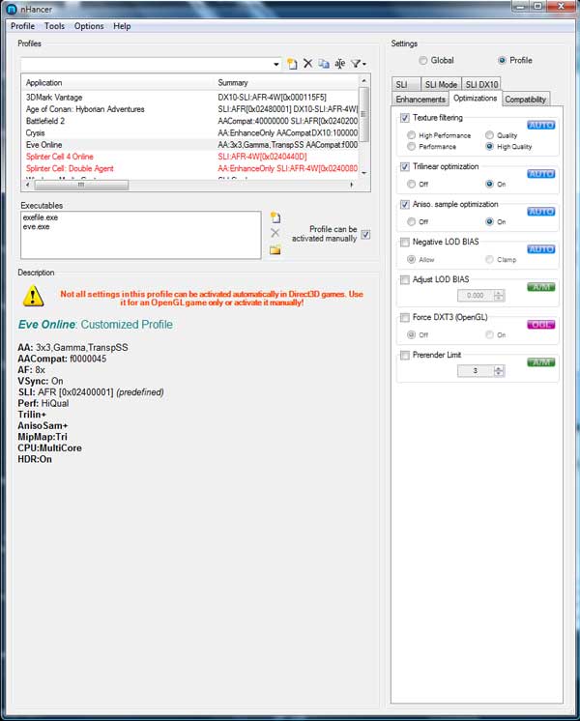Open the Help menu
The image size is (580, 721).
coord(122,26)
